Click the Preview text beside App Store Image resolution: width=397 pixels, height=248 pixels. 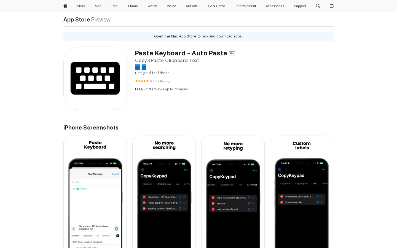[x=101, y=20]
